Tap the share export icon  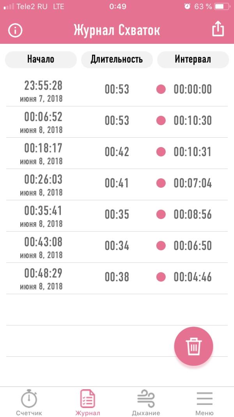coord(218,29)
